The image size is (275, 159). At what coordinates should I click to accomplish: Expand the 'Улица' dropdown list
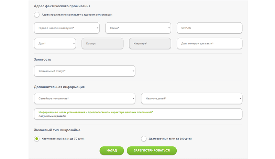138,28
